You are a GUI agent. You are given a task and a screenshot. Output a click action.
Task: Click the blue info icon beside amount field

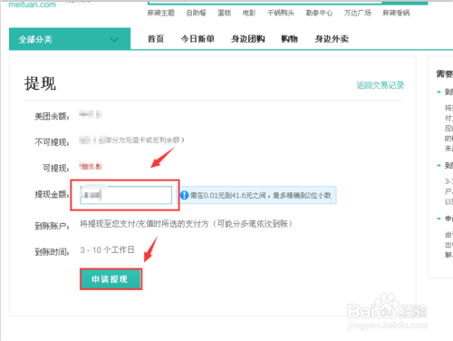pyautogui.click(x=184, y=195)
